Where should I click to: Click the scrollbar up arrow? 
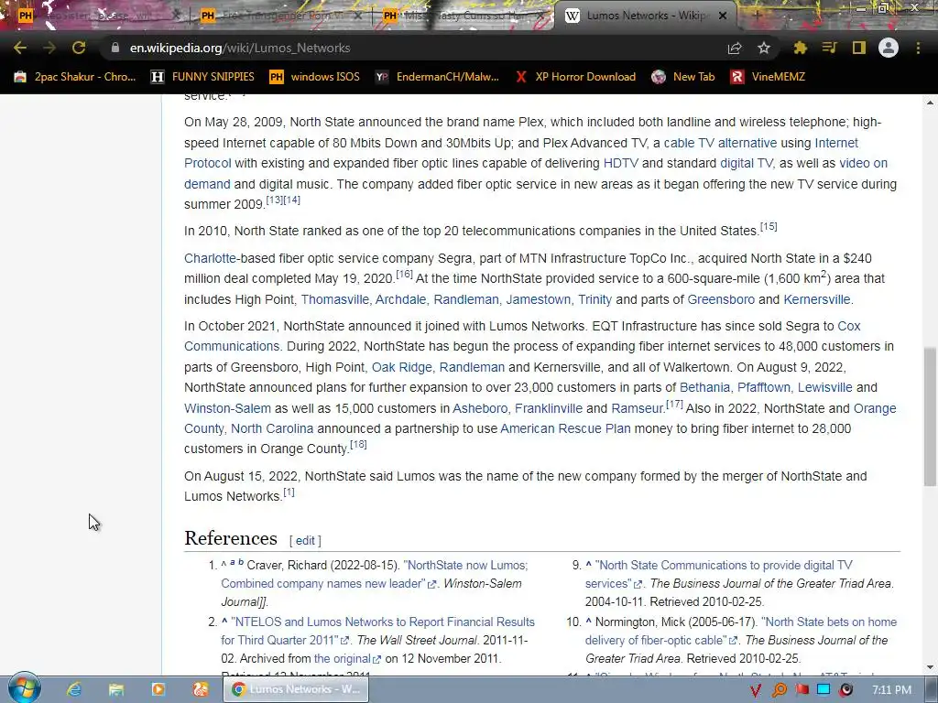(931, 103)
